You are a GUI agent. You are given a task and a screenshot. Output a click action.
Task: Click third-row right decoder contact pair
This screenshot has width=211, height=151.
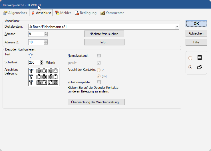pyautogui.click(x=53, y=82)
